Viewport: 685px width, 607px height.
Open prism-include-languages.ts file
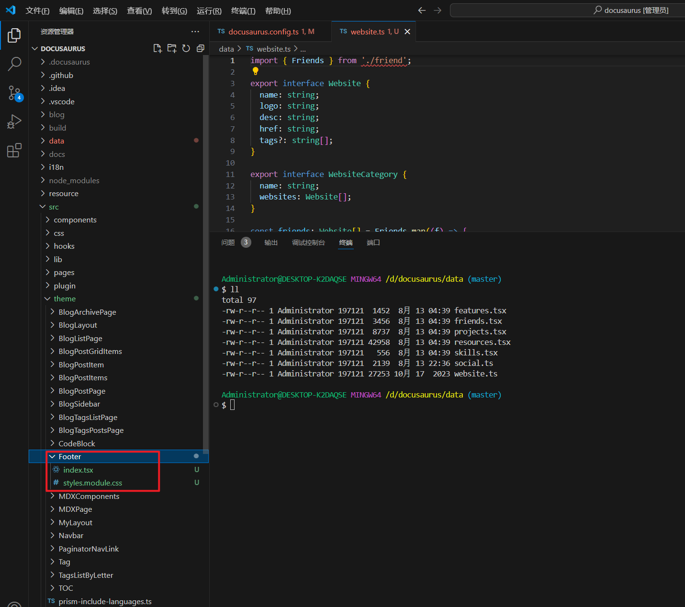tap(119, 601)
